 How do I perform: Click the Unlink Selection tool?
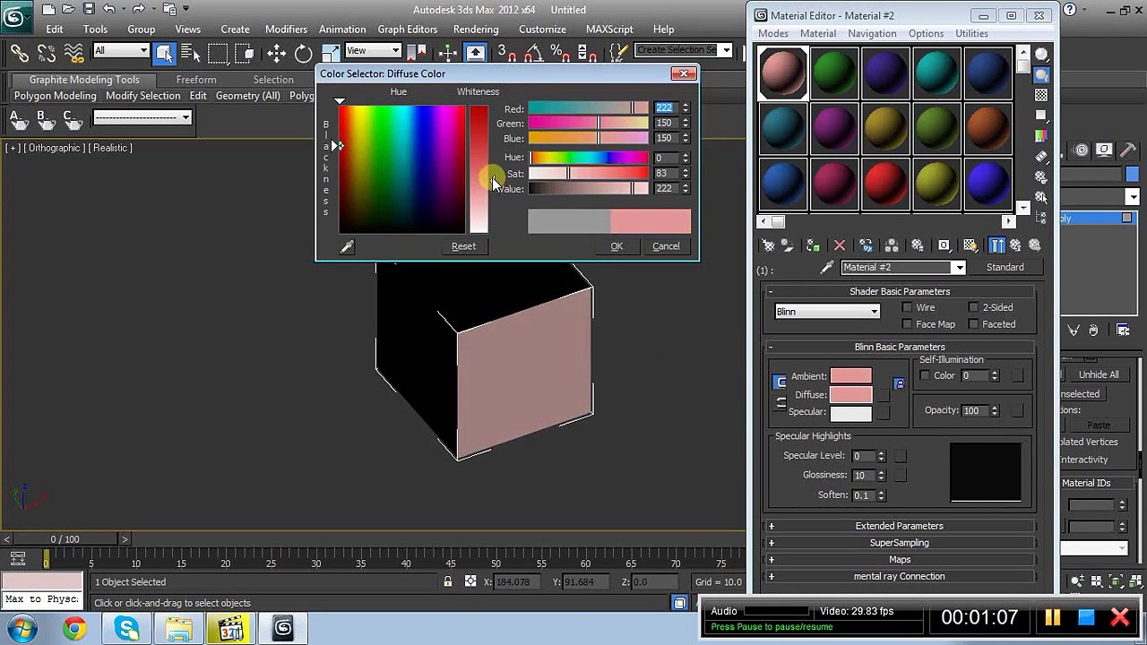(x=47, y=52)
